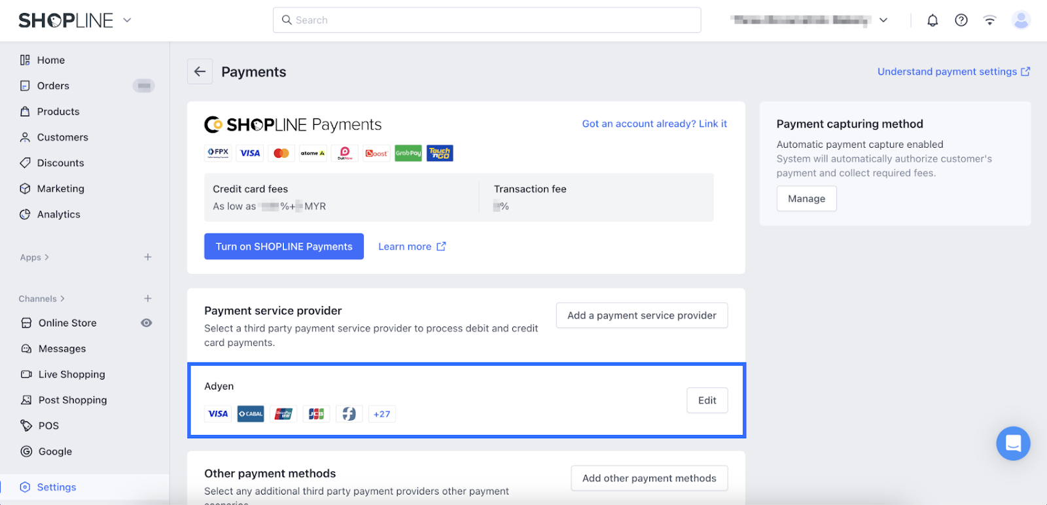Image resolution: width=1047 pixels, height=505 pixels.
Task: Click the UnionPay card logo
Action: point(283,413)
